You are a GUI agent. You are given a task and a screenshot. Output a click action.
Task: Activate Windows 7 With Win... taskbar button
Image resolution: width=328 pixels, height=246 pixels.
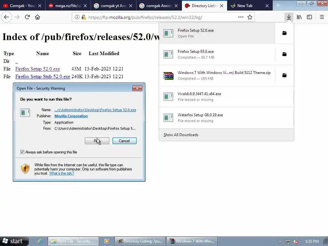192,241
